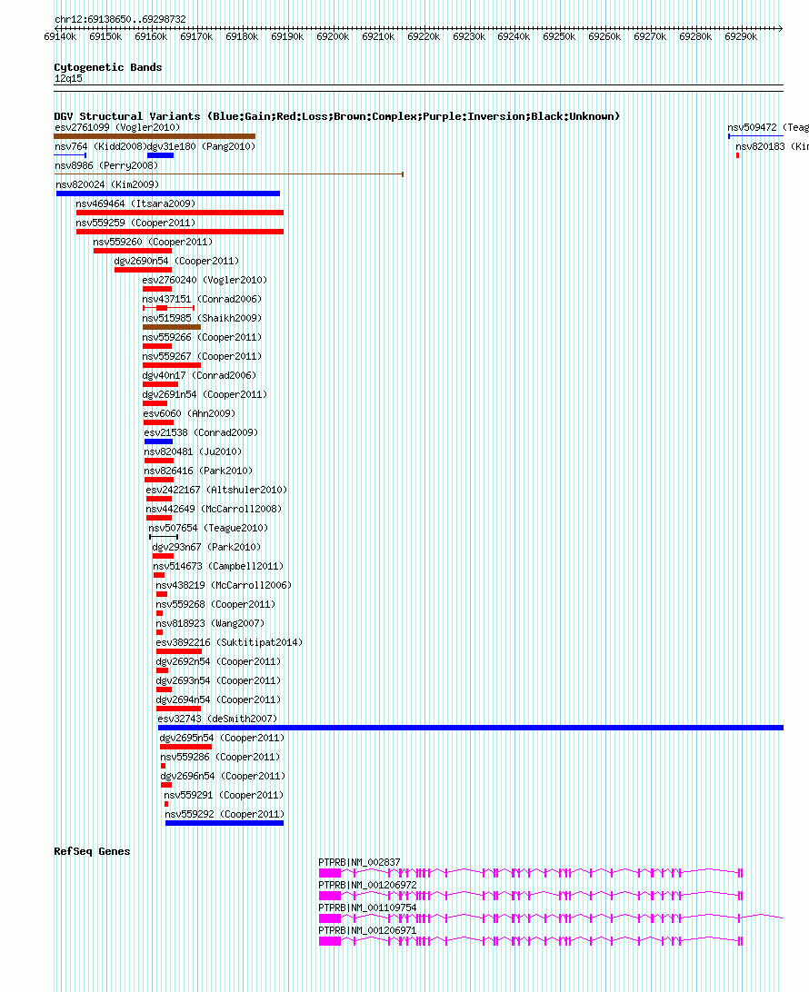
Task: Click the 69200k ruler tick label
Action: pyautogui.click(x=333, y=36)
